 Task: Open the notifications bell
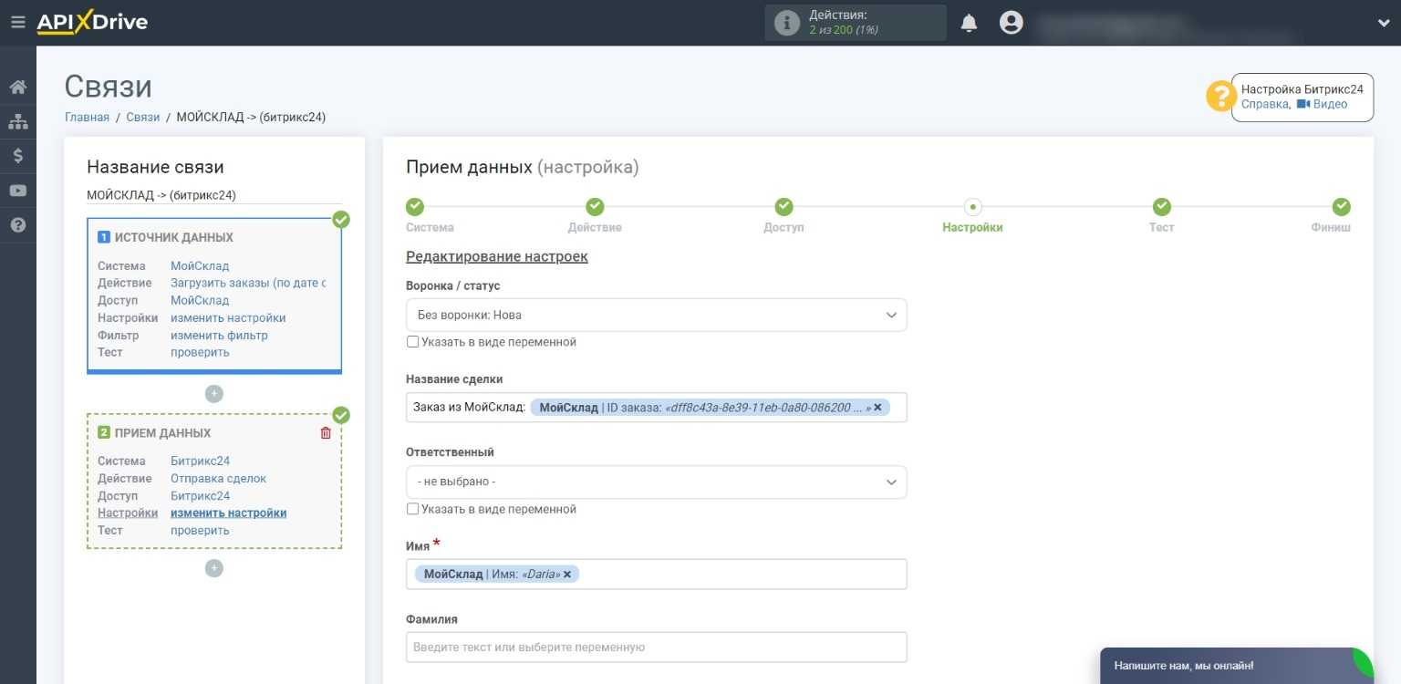point(969,23)
